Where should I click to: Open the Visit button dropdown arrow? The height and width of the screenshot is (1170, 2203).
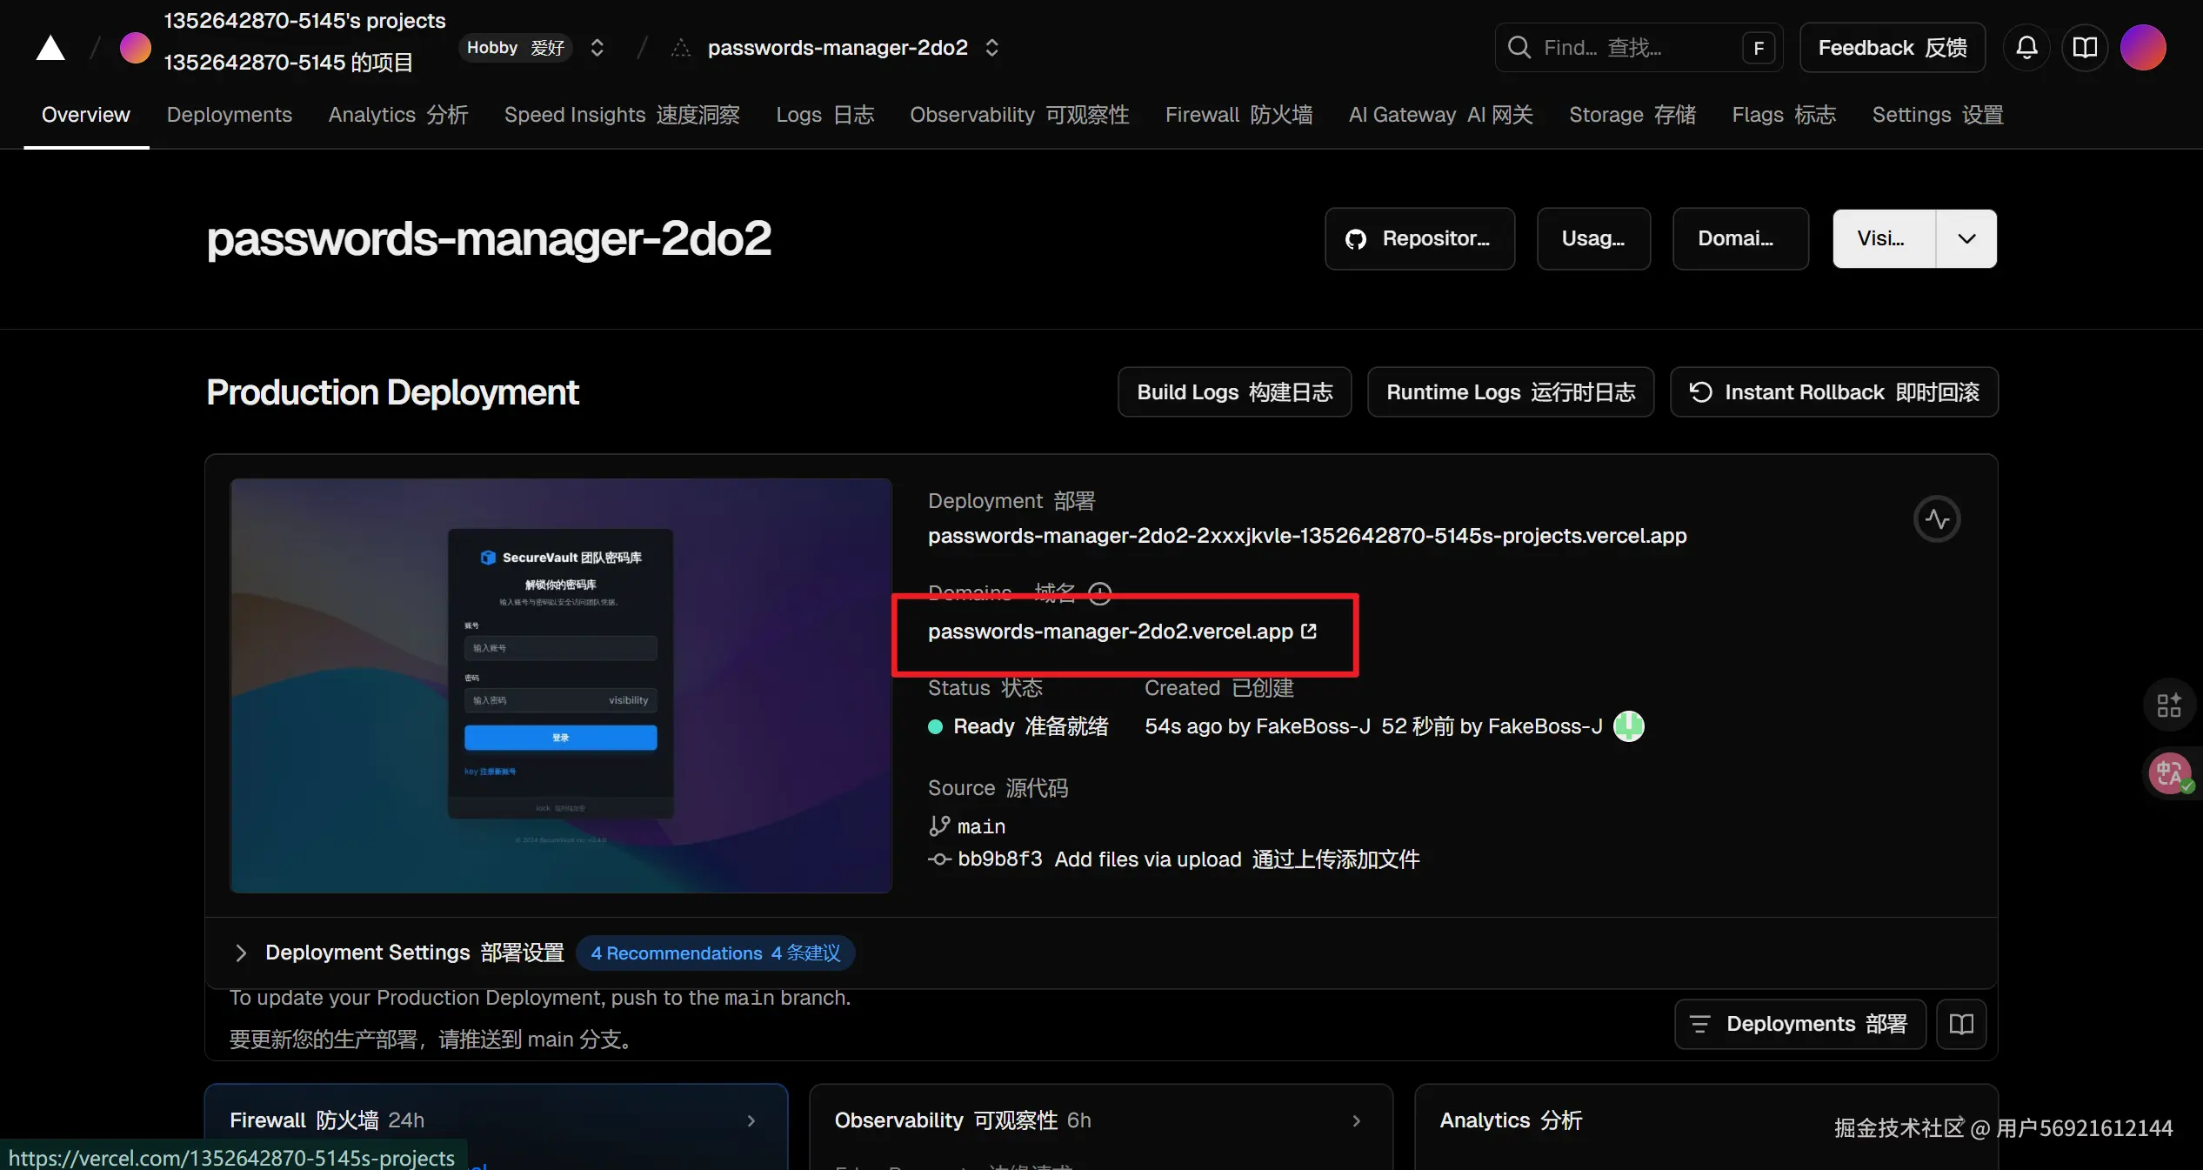point(1966,238)
